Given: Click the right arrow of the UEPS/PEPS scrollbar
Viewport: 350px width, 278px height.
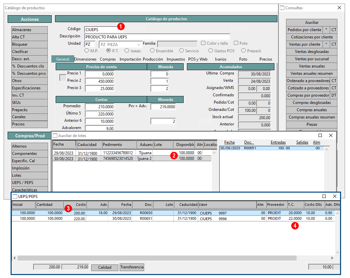Looking at the screenshot, I should (332, 258).
